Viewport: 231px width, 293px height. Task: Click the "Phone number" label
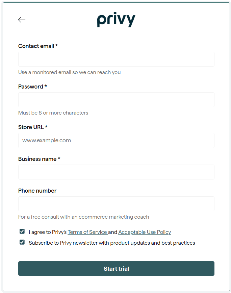pyautogui.click(x=37, y=191)
